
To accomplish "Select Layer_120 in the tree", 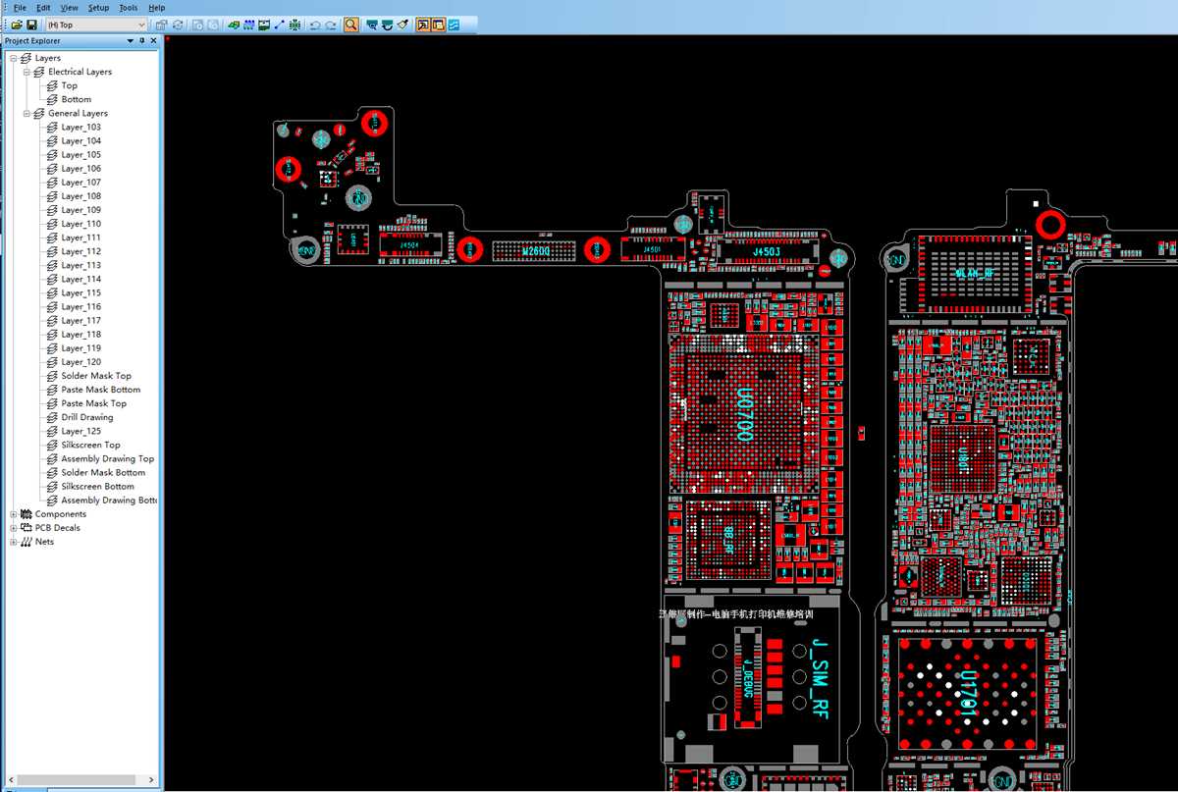I will 80,362.
